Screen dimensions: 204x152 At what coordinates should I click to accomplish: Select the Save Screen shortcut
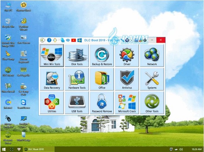(x=23, y=39)
